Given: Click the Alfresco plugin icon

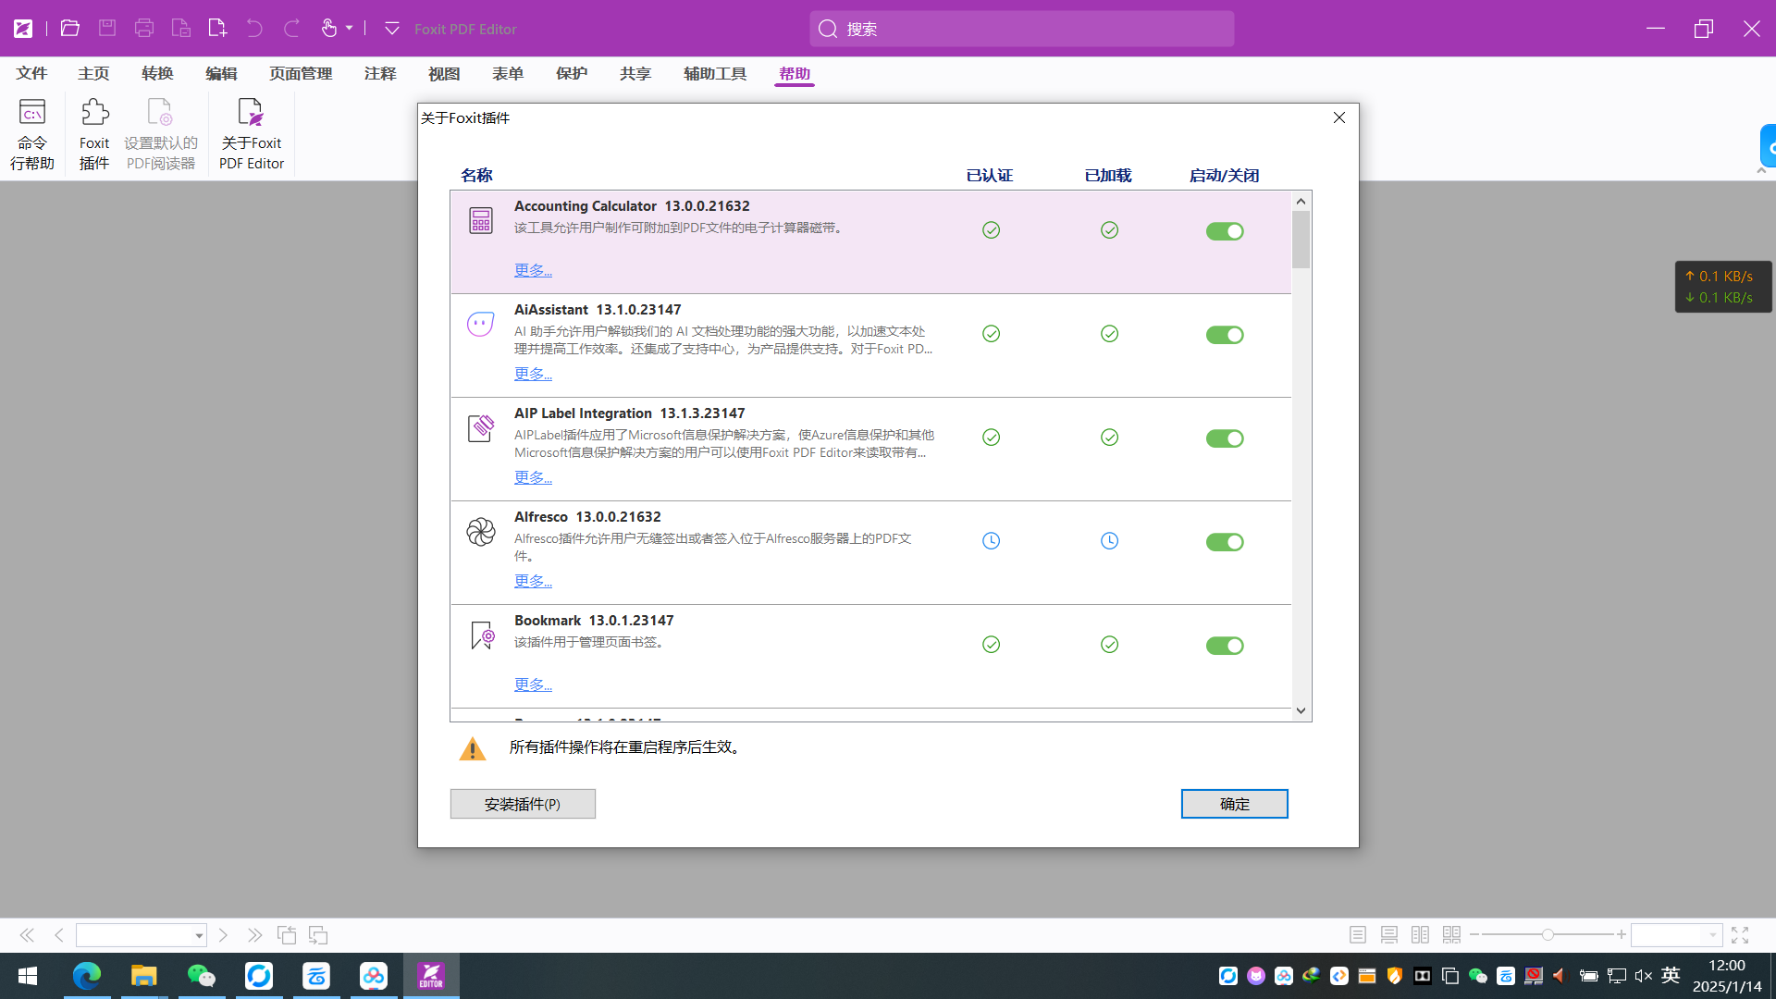Looking at the screenshot, I should point(481,531).
